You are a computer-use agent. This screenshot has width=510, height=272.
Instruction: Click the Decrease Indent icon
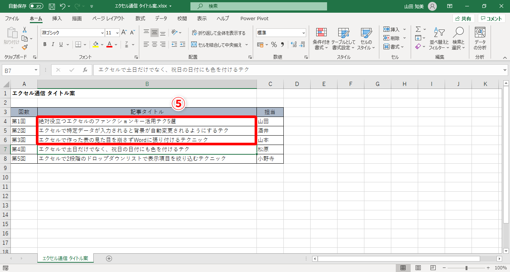[174, 44]
